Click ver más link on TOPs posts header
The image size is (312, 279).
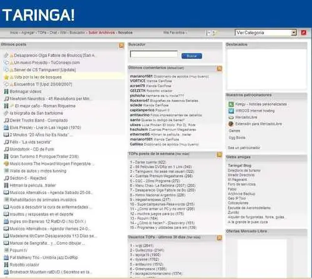click(x=182, y=154)
